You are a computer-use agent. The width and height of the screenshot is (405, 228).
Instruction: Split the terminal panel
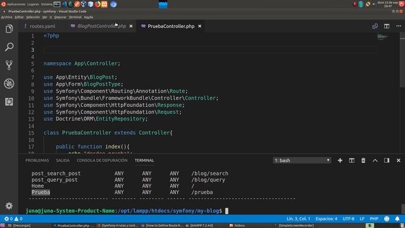click(x=352, y=160)
